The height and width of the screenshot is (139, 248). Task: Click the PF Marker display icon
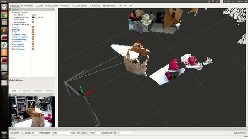[12, 44]
